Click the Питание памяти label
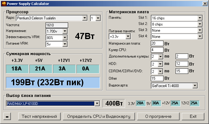Screen dimensions: 209x124 tap(122, 31)
